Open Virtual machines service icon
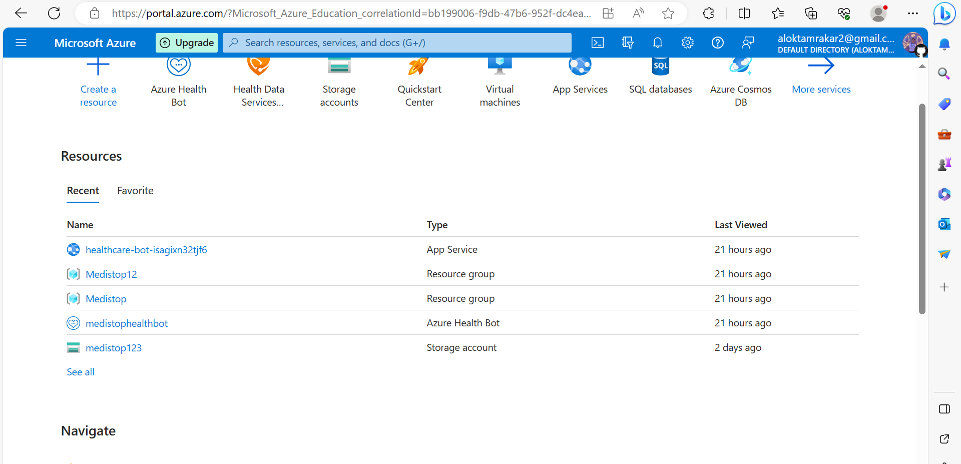The width and height of the screenshot is (961, 464). click(500, 66)
